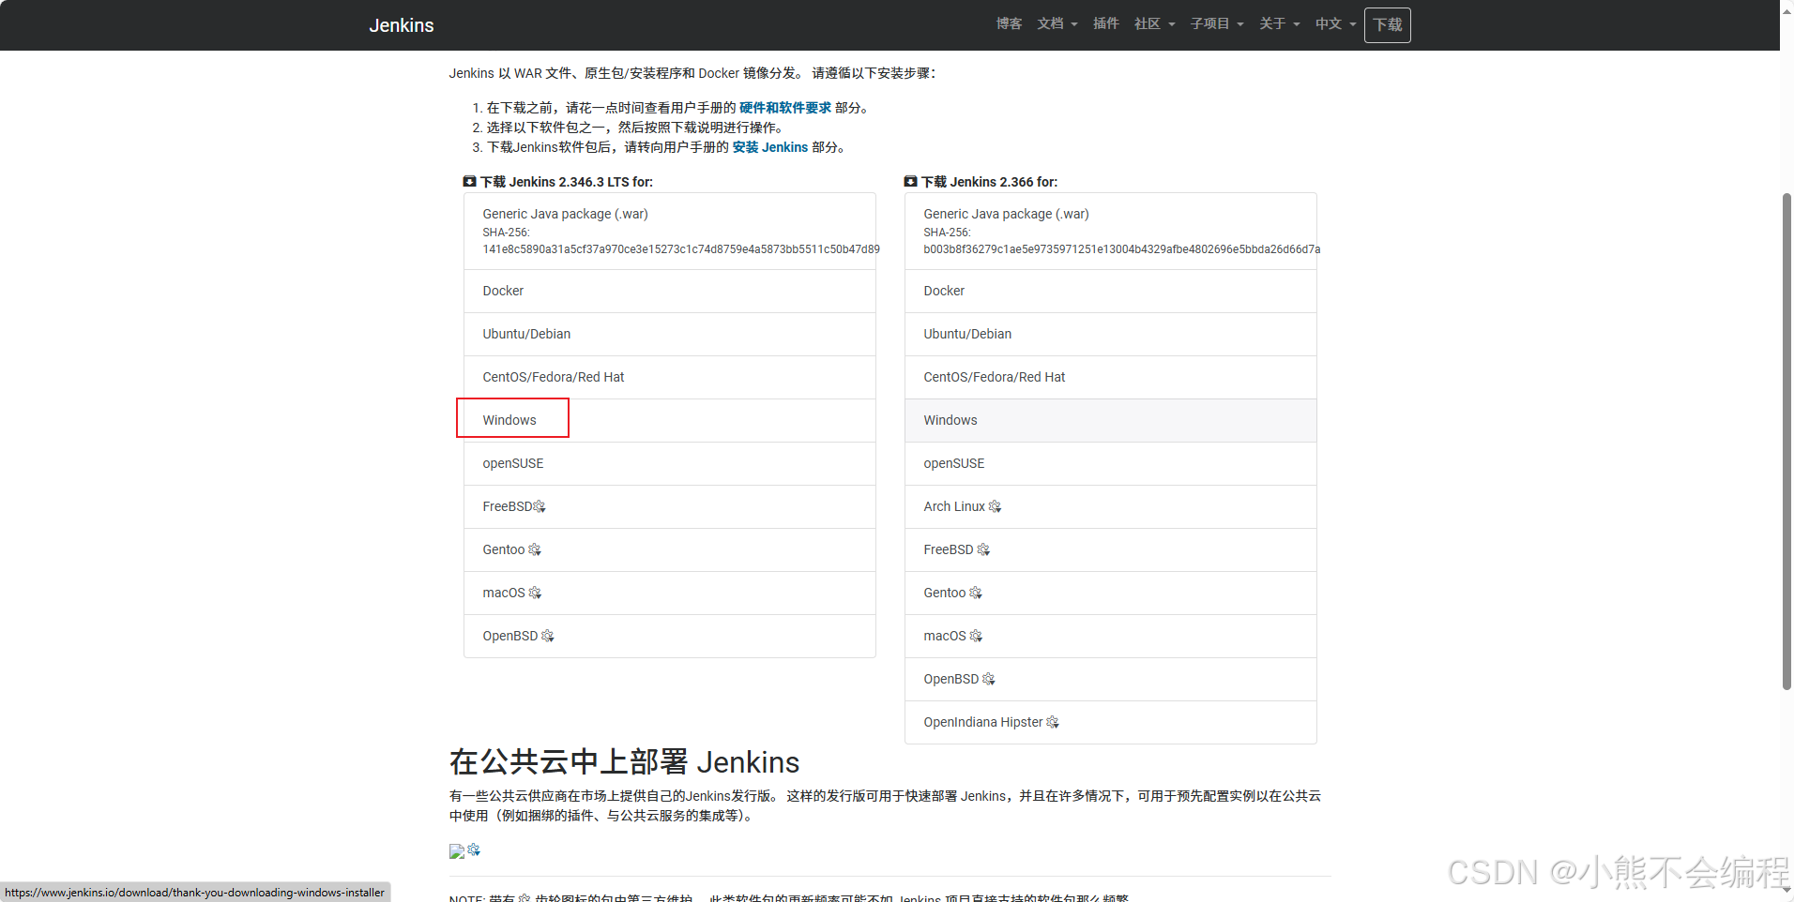Select OpenIndiana Hipster package
This screenshot has height=902, width=1794.
[x=1111, y=723]
